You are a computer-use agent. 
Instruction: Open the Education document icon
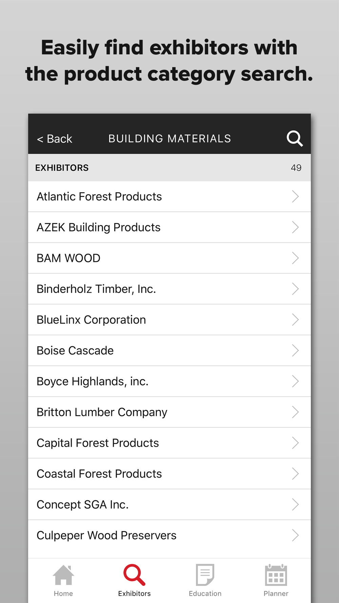click(205, 575)
